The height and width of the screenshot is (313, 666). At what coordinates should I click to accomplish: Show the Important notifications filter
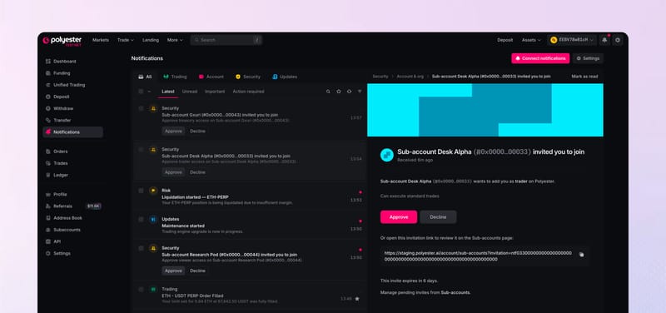click(215, 92)
